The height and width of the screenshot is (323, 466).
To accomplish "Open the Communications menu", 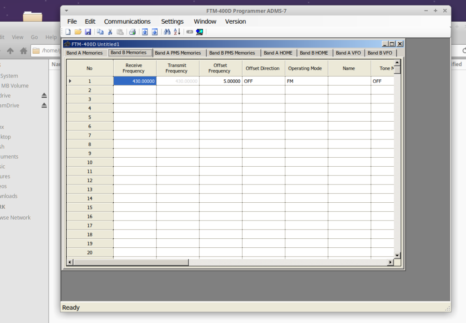I will tap(127, 21).
